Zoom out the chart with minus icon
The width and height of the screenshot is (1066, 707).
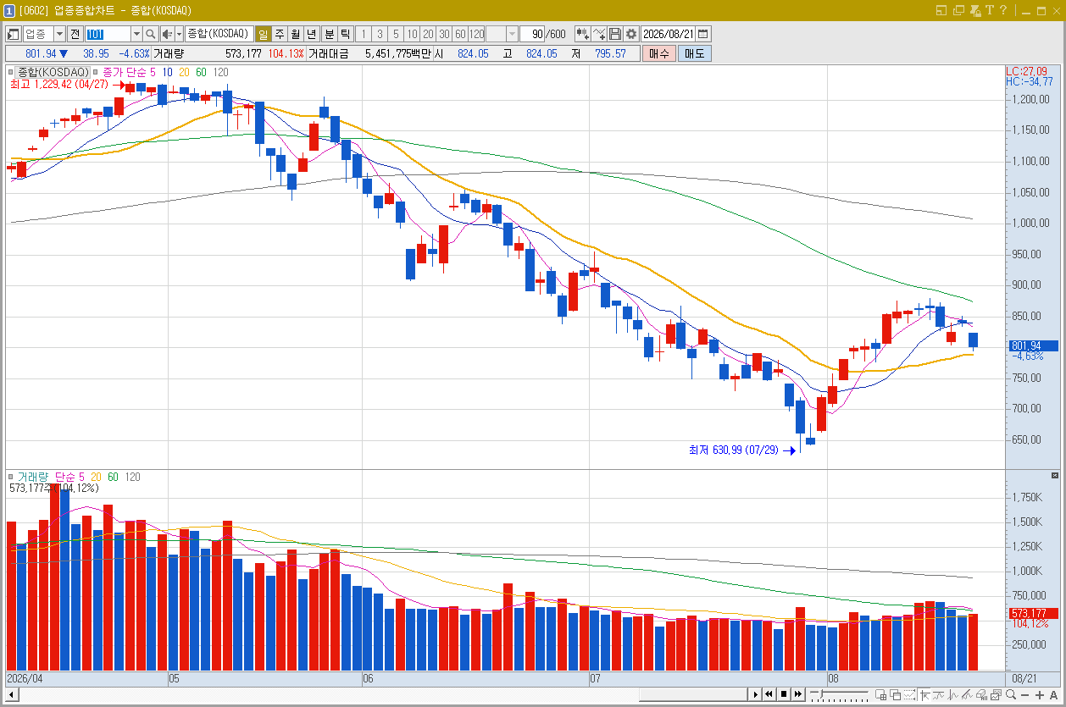(1025, 695)
